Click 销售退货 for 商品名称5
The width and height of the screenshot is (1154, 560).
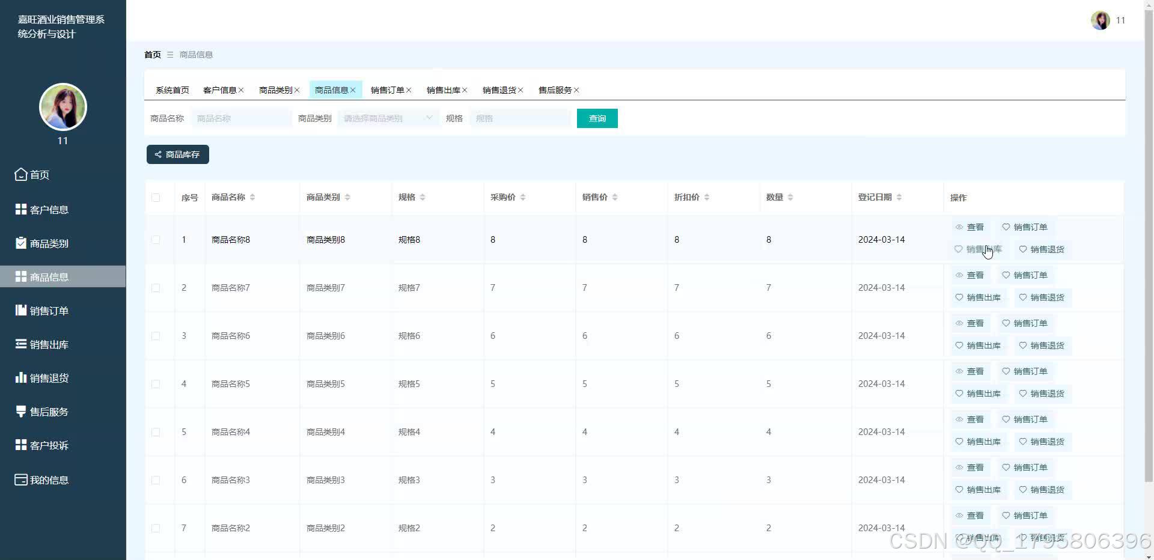click(x=1042, y=394)
